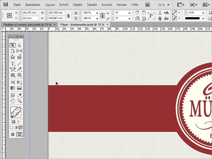Switch to Preview view mode
This screenshot has height=159, width=212.
click(19, 134)
